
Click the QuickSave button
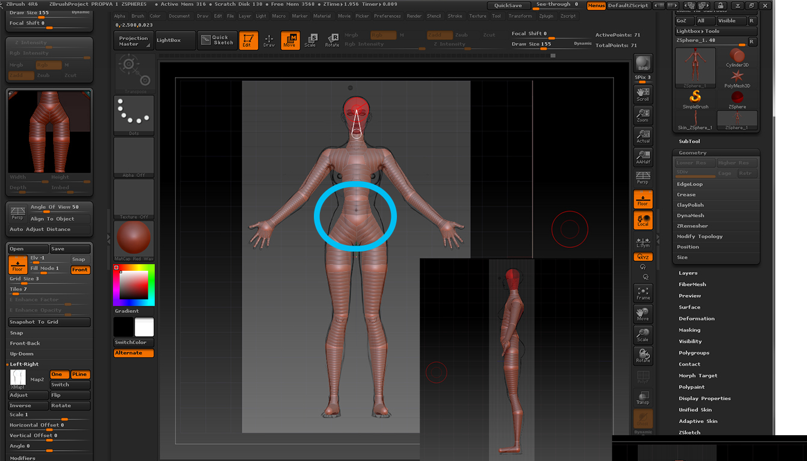pos(508,5)
